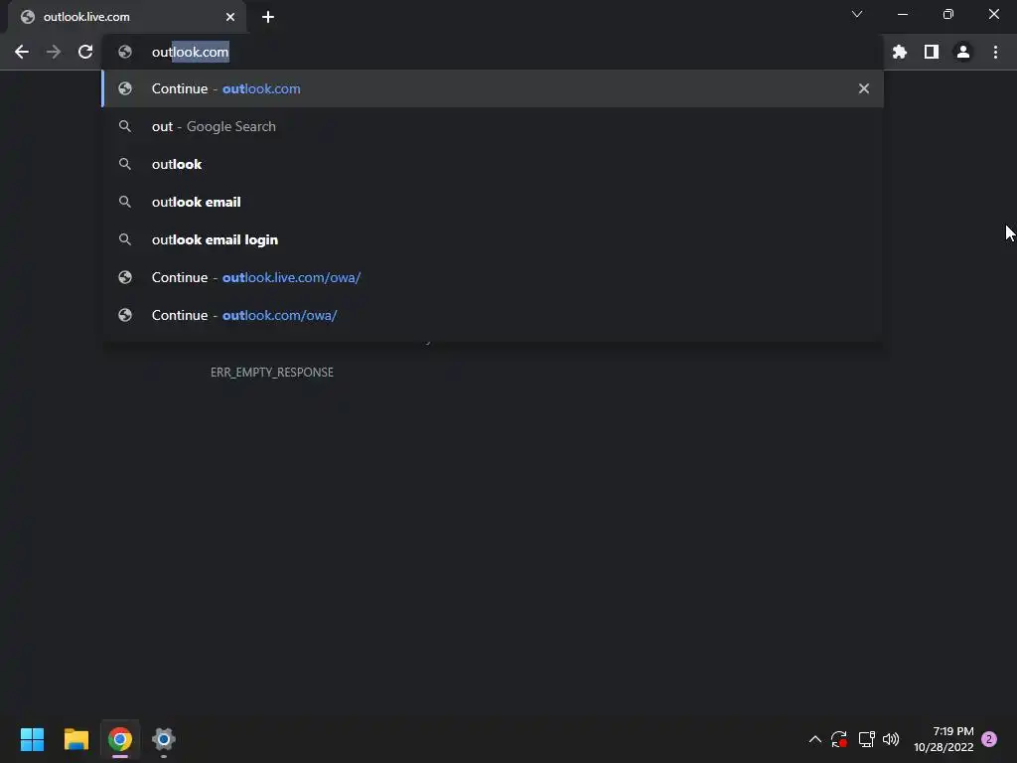Open the tab search chevron
This screenshot has height=763, width=1017.
pos(857,14)
